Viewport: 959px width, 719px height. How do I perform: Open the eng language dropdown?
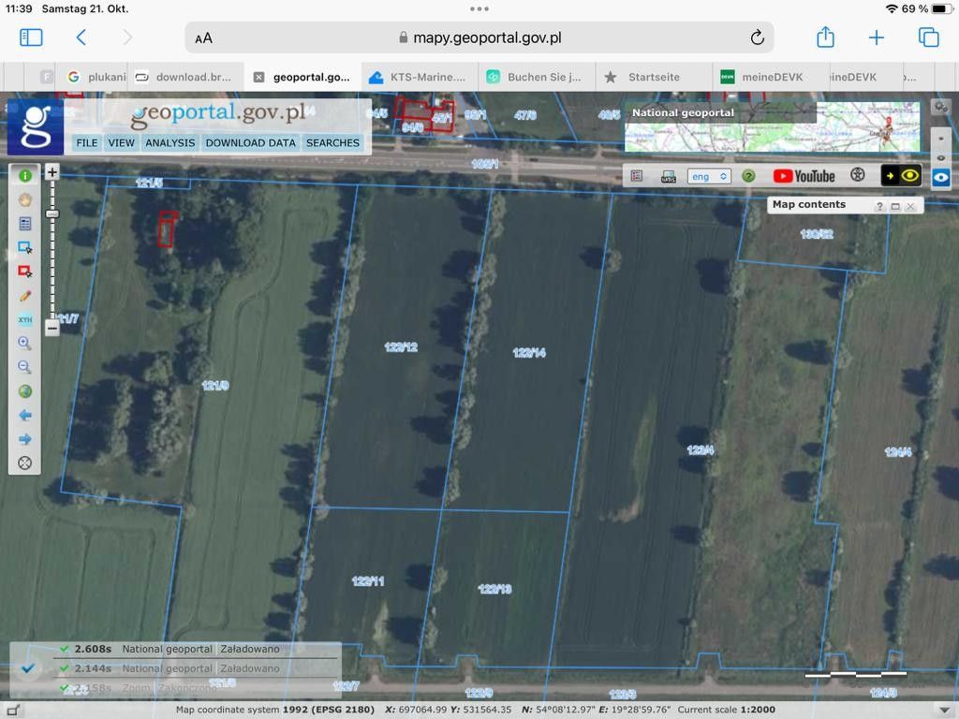(708, 176)
